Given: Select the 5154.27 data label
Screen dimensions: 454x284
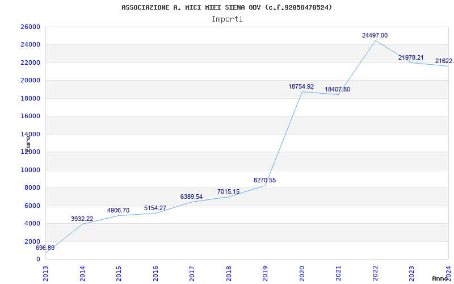Looking at the screenshot, I should pos(155,208).
